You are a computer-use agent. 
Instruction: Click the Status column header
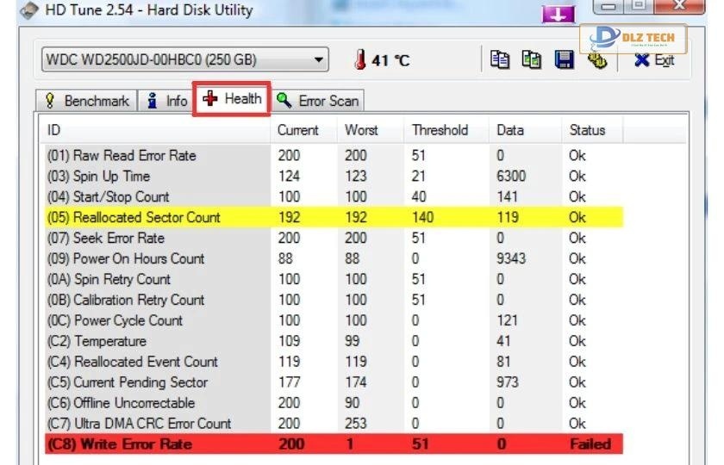tap(587, 130)
